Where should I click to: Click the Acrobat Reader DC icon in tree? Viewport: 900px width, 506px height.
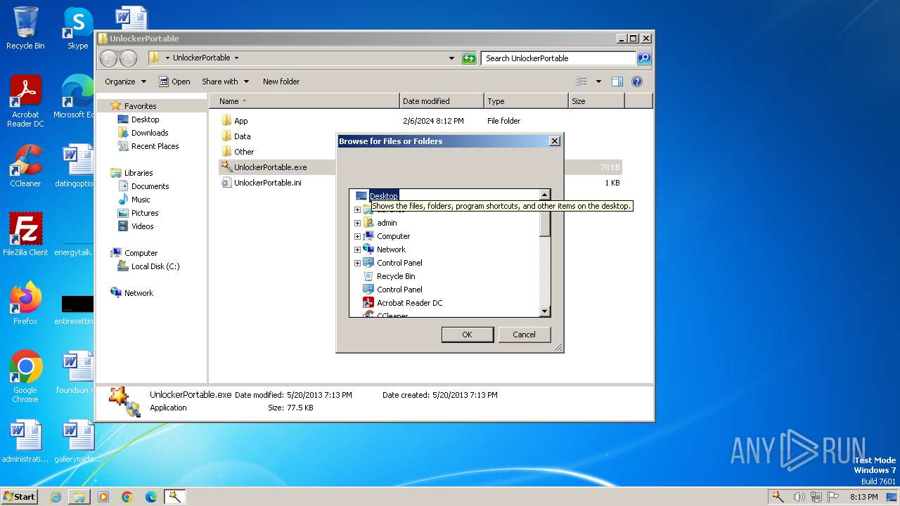(368, 303)
